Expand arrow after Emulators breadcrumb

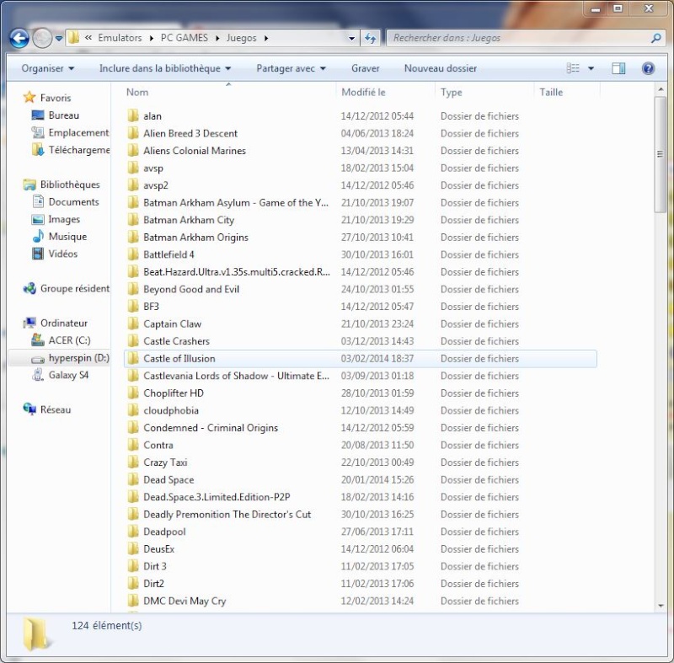tap(152, 38)
